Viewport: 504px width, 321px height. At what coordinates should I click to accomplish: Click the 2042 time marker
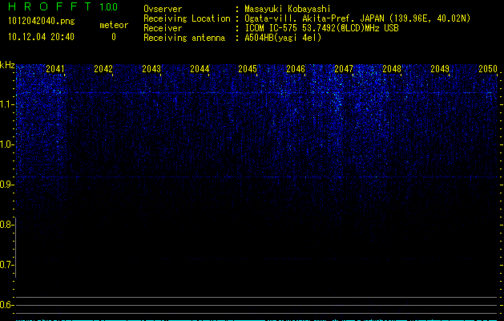coord(103,69)
